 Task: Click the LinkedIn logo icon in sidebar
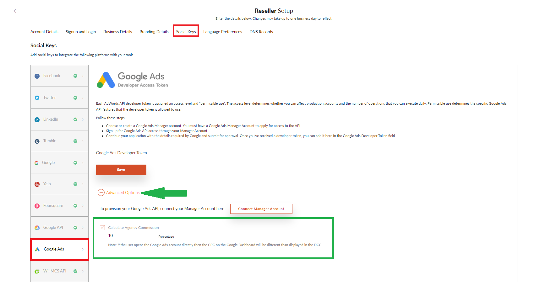coord(37,120)
